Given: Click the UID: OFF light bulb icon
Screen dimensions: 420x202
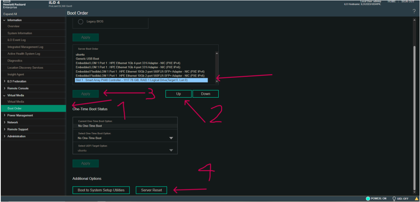Looking at the screenshot, I should tap(394, 198).
